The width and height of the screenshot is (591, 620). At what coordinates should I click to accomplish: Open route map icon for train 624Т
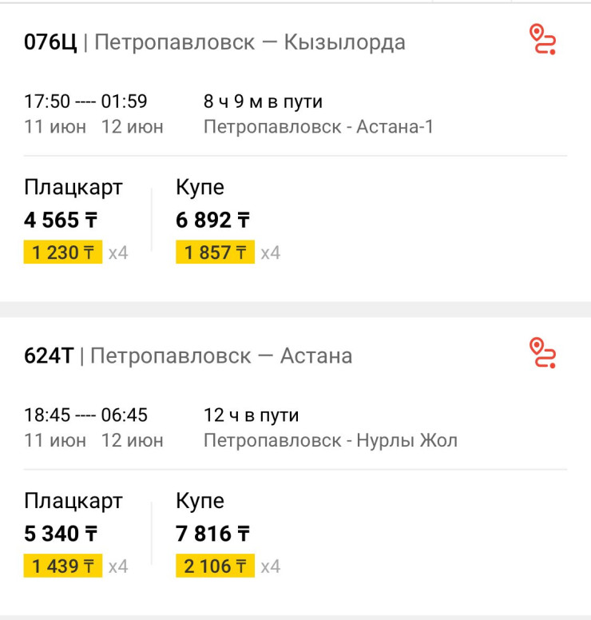543,352
